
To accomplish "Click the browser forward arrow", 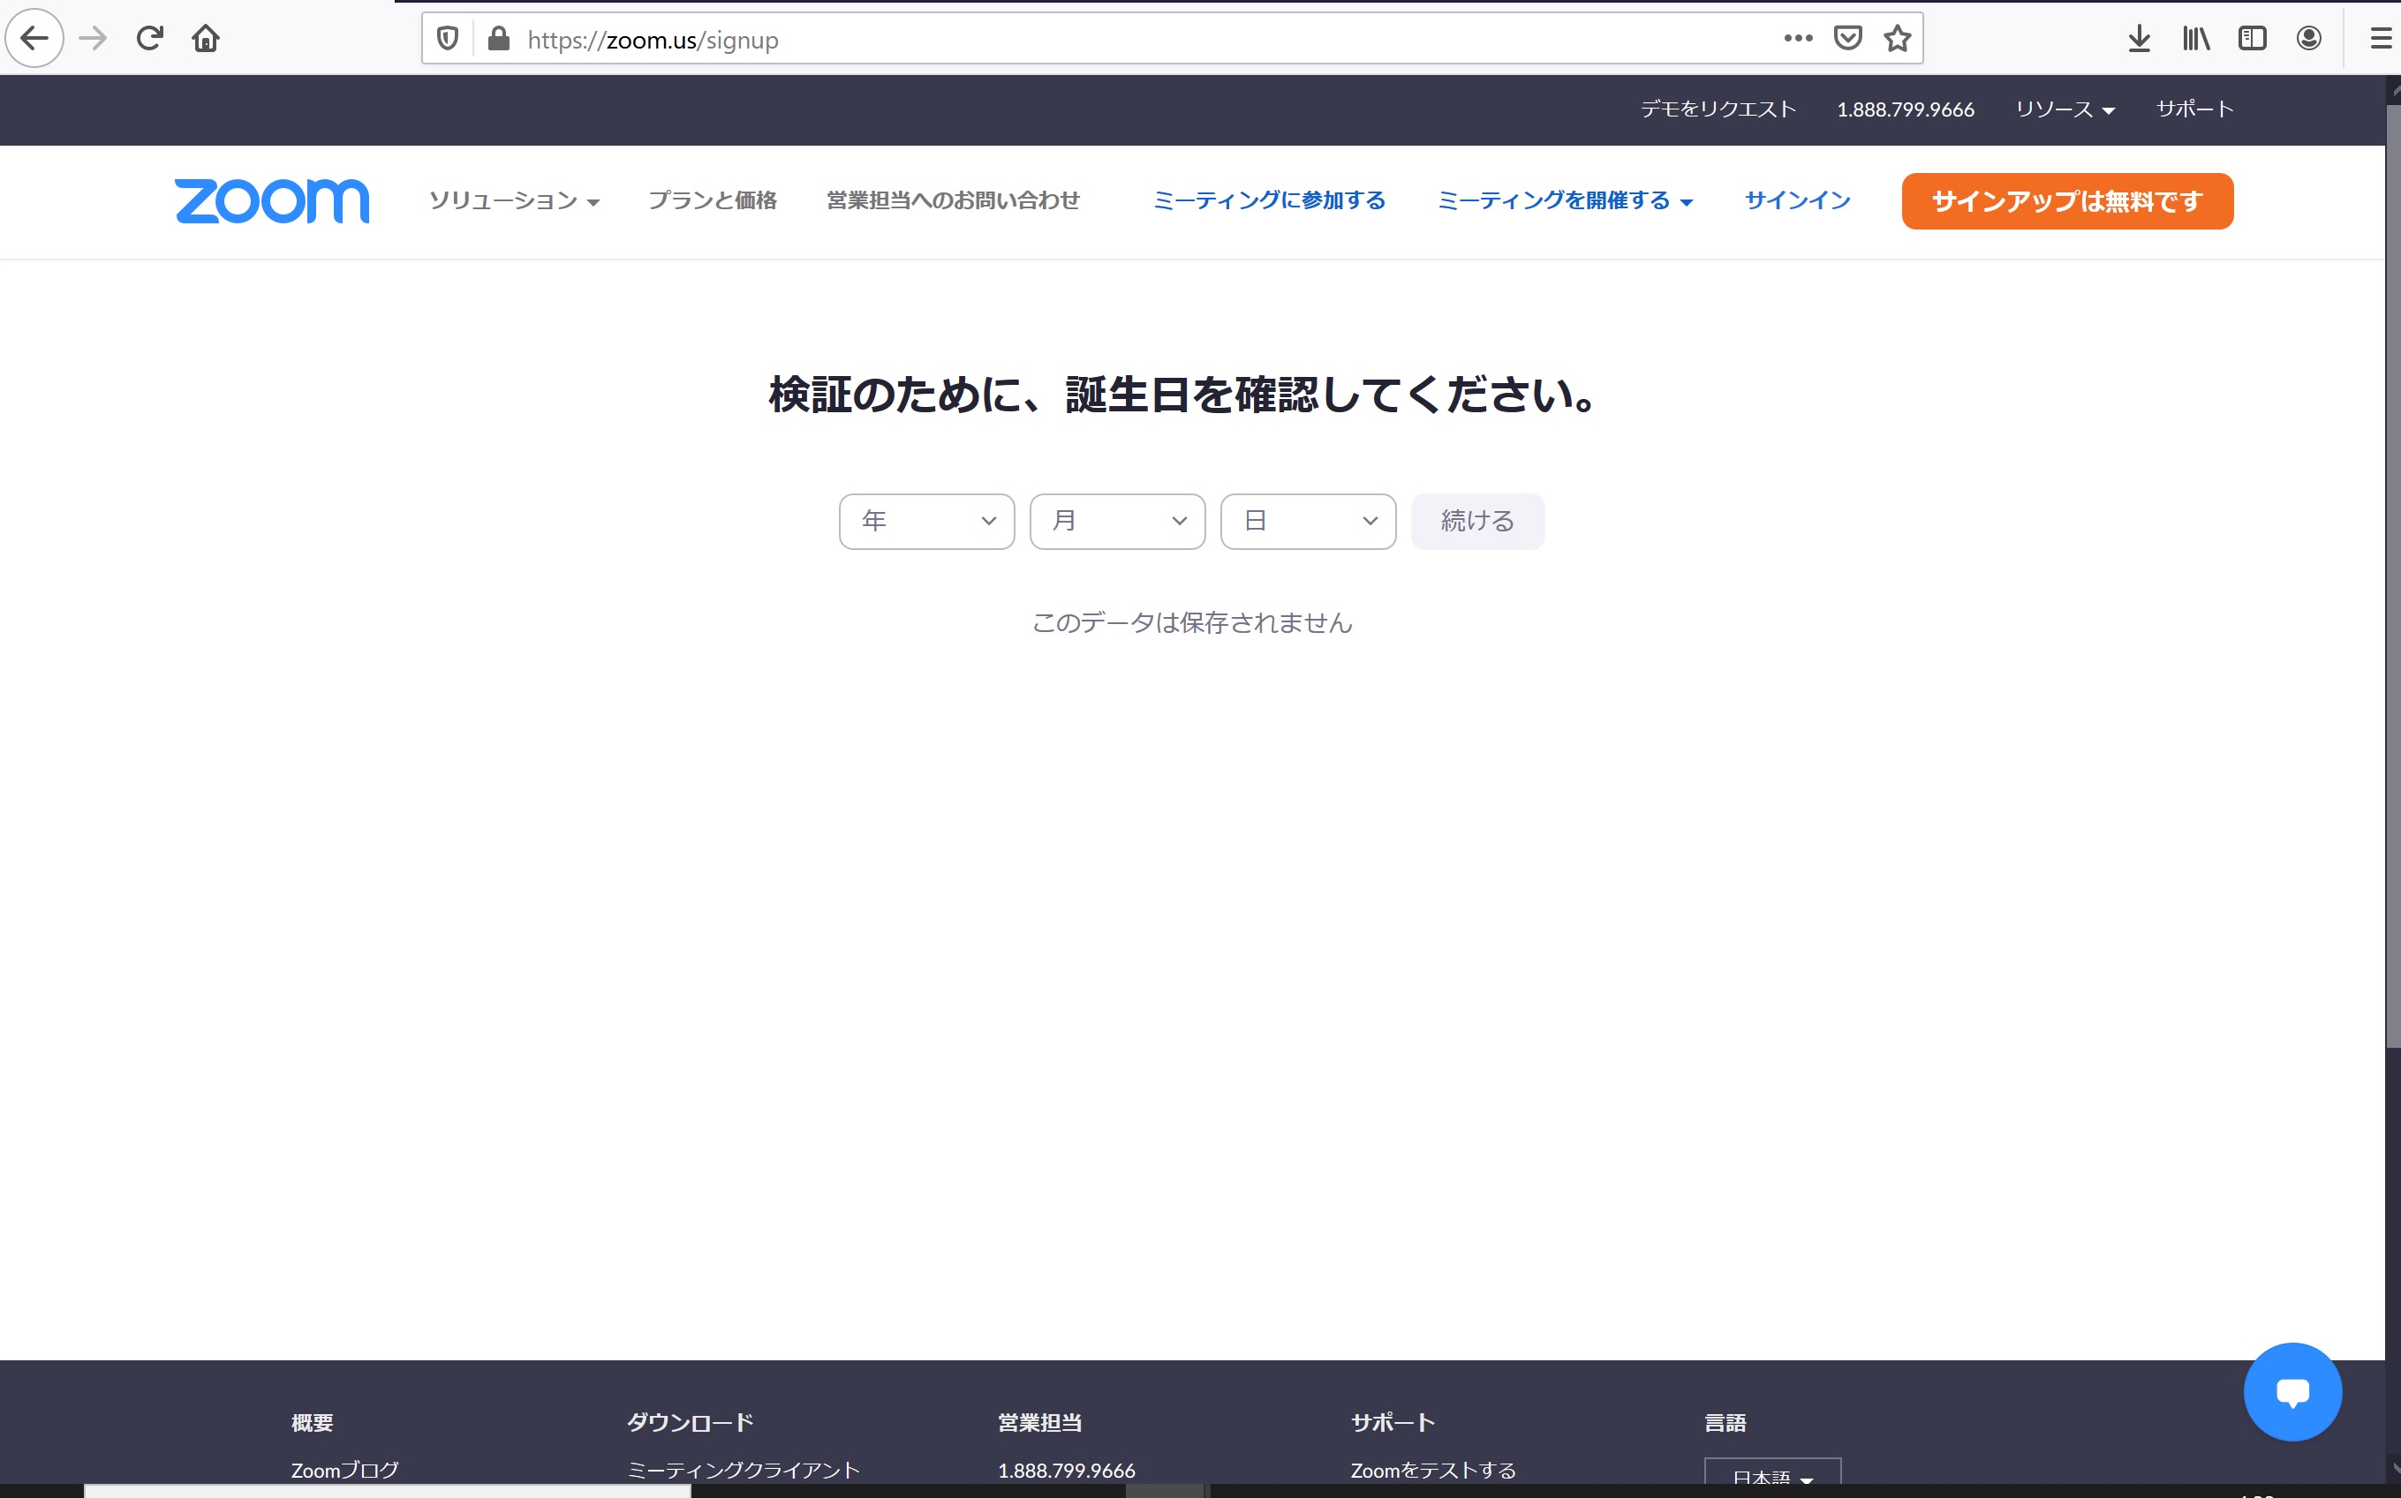I will 92,39.
